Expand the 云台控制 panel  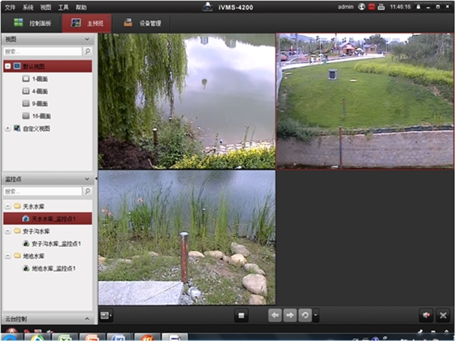pyautogui.click(x=87, y=318)
